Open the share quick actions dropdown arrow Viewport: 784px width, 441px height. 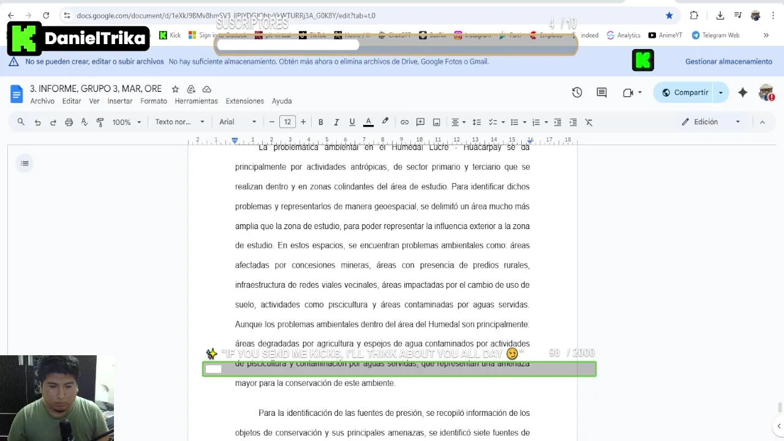coord(721,92)
